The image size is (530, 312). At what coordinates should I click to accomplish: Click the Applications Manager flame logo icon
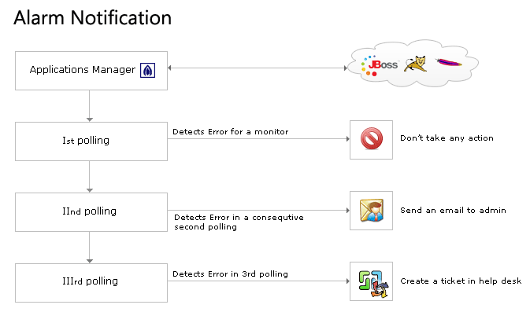(x=148, y=70)
